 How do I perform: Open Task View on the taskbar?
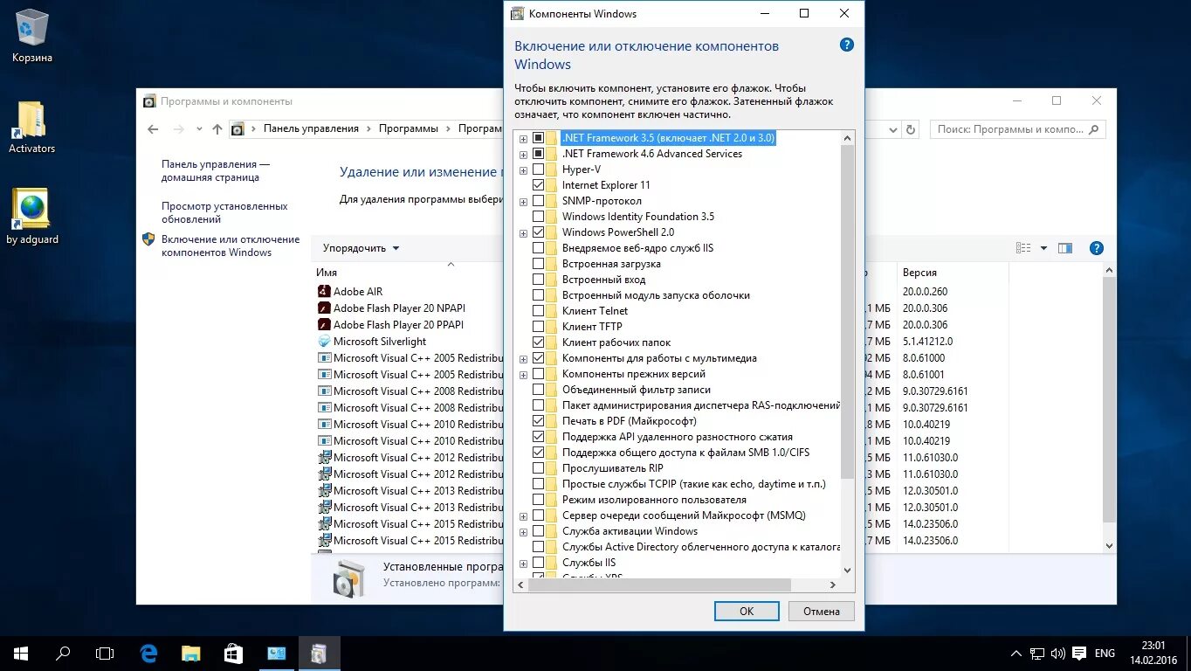[105, 653]
